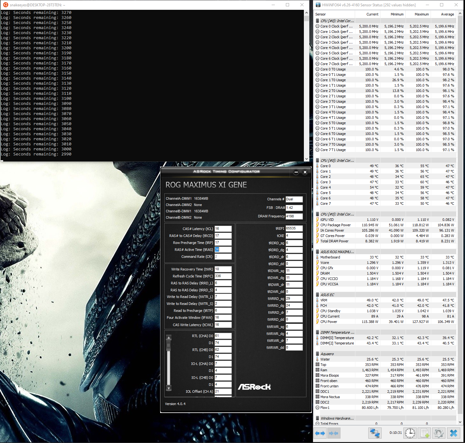Image resolution: width=465 pixels, height=443 pixels.
Task: Open remote network monitoring icon in HWiNFO
Action: tap(375, 433)
